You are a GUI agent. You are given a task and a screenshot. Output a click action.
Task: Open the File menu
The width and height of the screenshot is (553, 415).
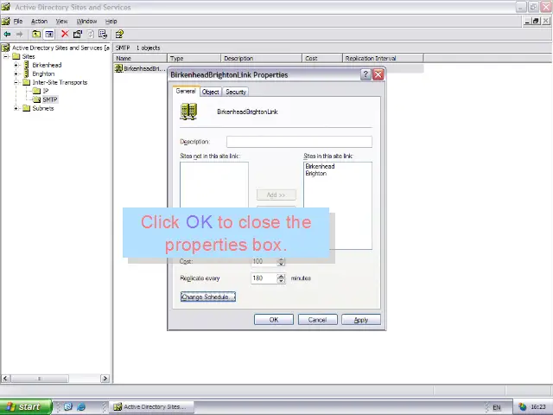(x=18, y=21)
